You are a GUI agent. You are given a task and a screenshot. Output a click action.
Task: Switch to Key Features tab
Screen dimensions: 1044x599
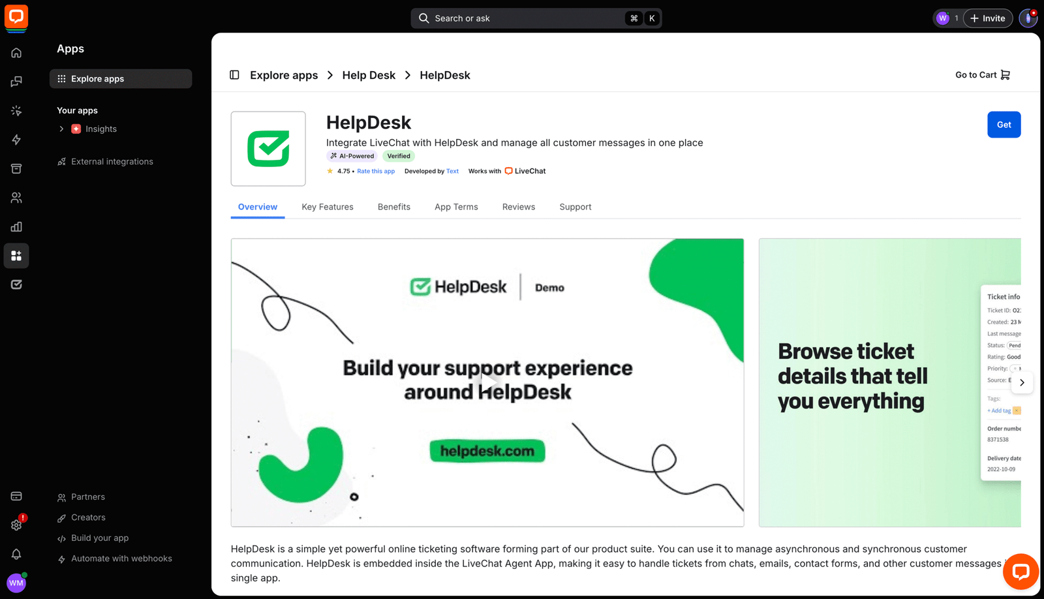point(328,207)
